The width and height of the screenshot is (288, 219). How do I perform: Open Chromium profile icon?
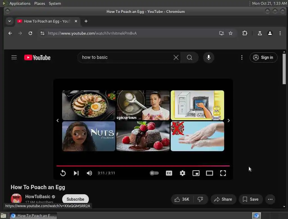[x=270, y=33]
